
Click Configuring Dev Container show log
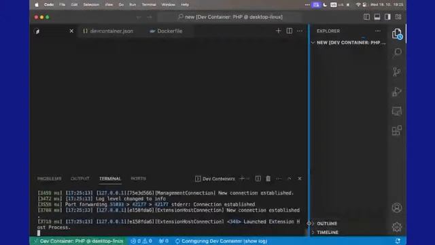pyautogui.click(x=221, y=241)
